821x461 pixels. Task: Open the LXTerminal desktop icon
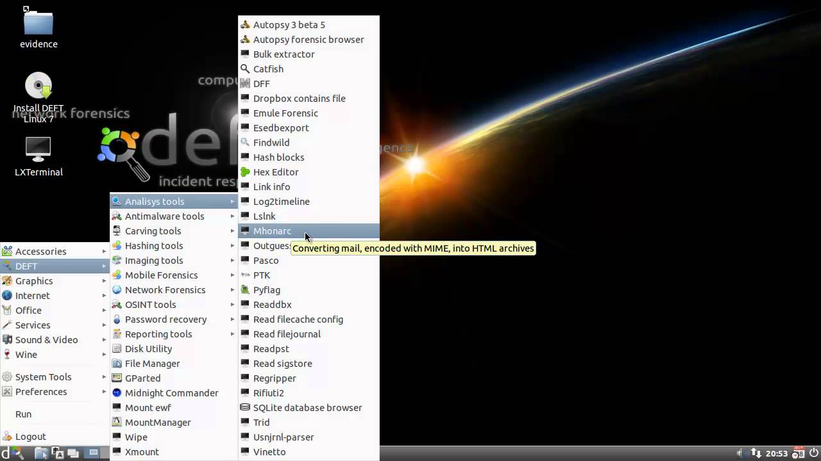38,157
